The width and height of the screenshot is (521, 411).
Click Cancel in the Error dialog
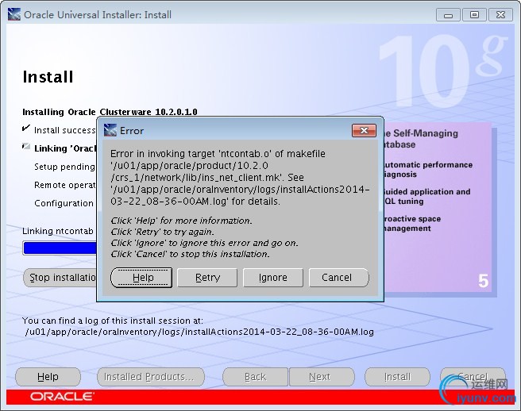point(338,278)
